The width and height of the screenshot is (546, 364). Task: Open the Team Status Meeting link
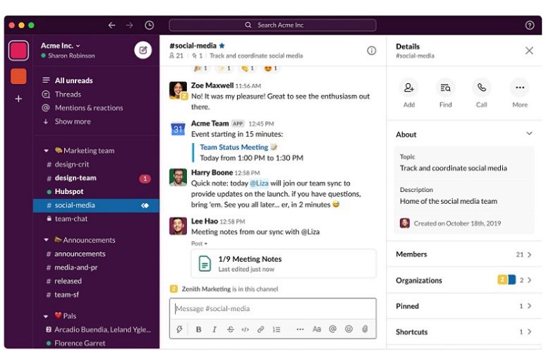(233, 147)
